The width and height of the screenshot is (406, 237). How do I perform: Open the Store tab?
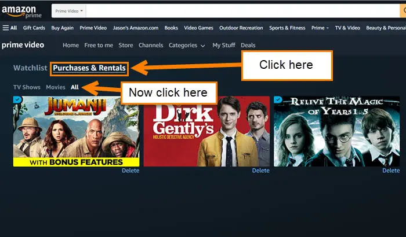click(x=126, y=45)
